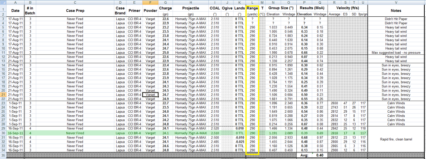Click the 'Projectile' header cell
This screenshot has width=426, height=159.
click(x=190, y=8)
